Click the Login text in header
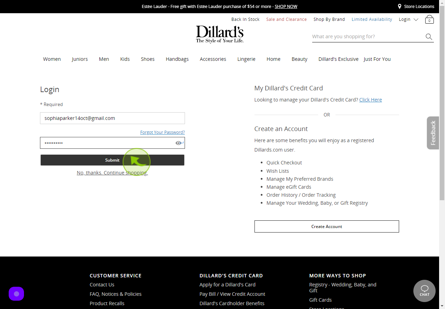 405,19
